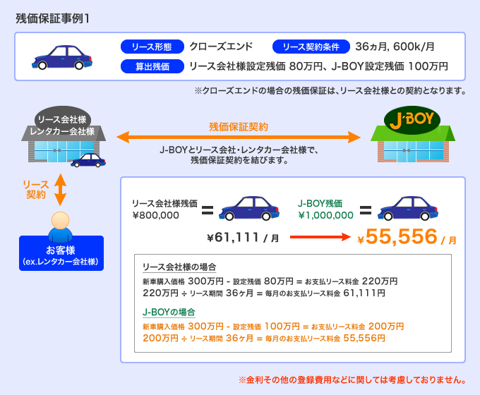480x395 pixels.
Task: Click the car beside リース会社様残価 ¥800,000
Action: [x=249, y=208]
